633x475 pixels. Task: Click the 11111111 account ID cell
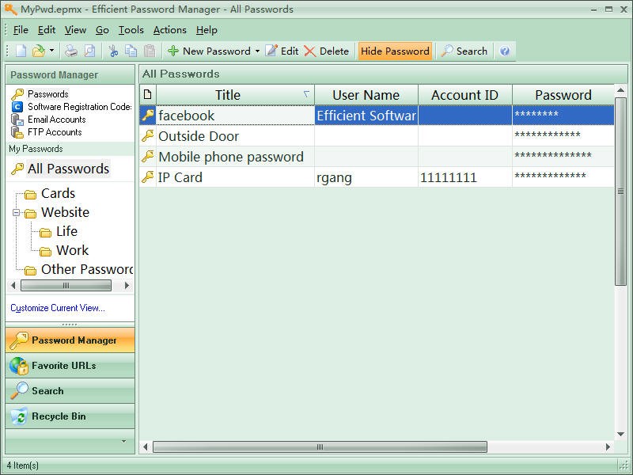[x=465, y=177]
